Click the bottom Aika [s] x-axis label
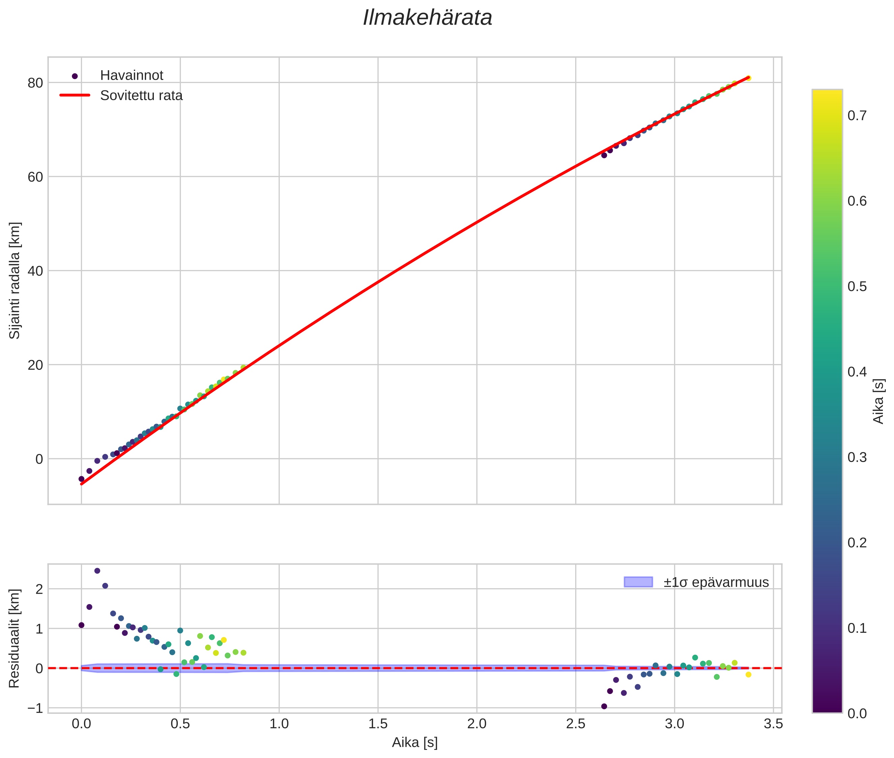 coord(415,742)
